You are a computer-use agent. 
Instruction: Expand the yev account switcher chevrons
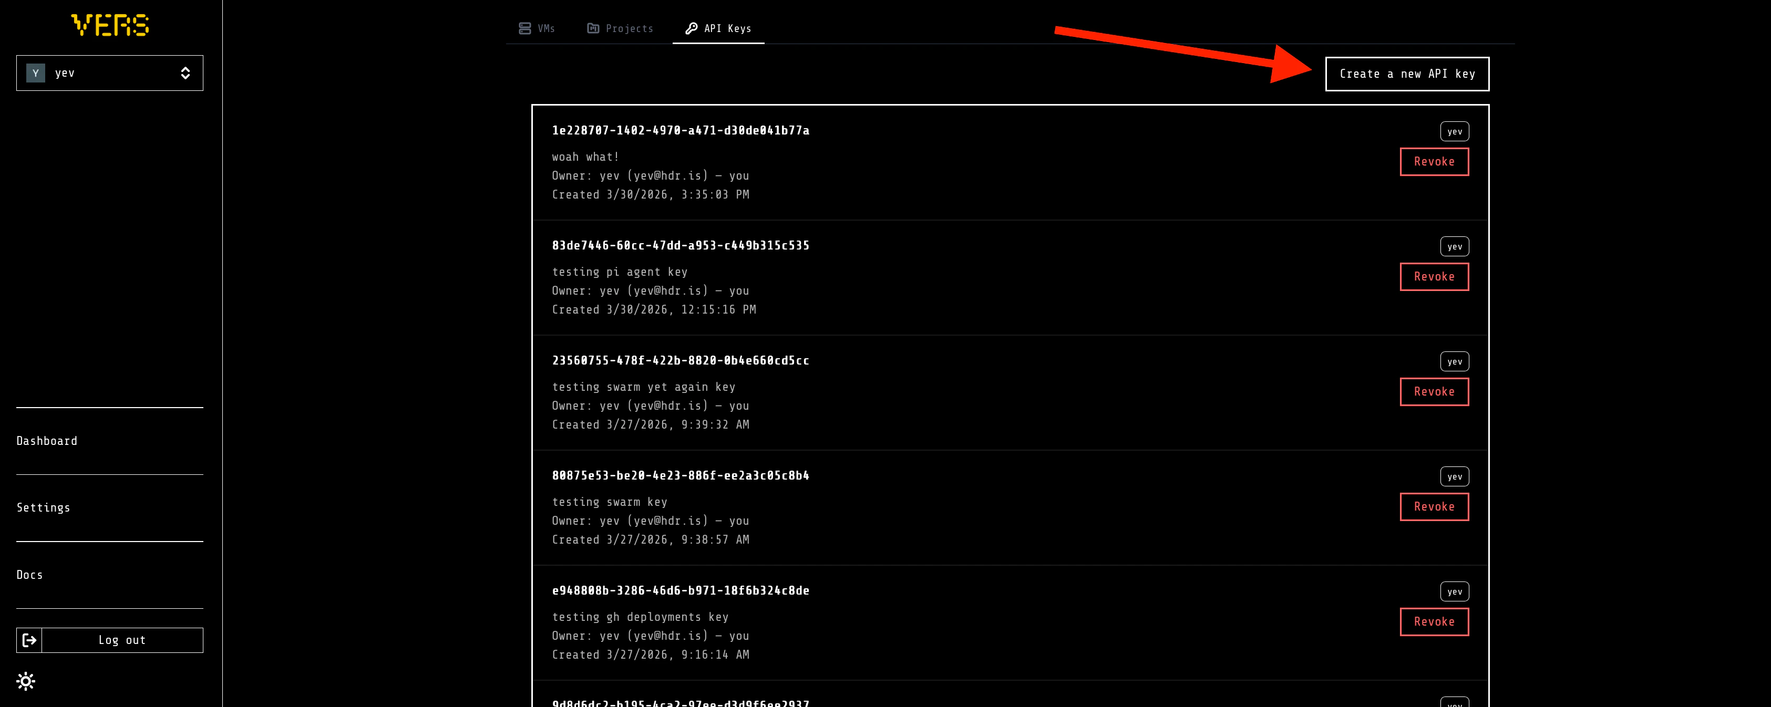[185, 73]
